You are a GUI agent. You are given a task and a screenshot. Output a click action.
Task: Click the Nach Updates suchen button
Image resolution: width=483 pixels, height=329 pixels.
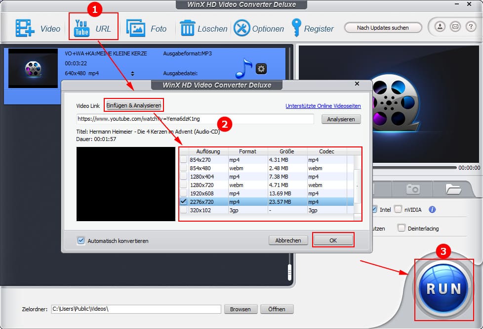tap(383, 28)
